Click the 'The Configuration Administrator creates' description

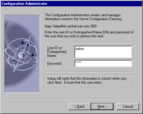click(x=84, y=17)
